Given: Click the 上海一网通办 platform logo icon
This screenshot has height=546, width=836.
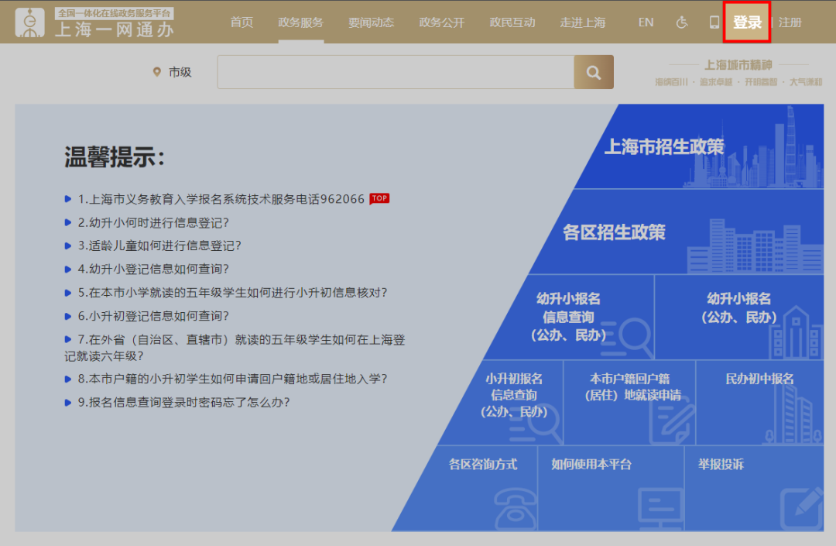Looking at the screenshot, I should coord(29,22).
